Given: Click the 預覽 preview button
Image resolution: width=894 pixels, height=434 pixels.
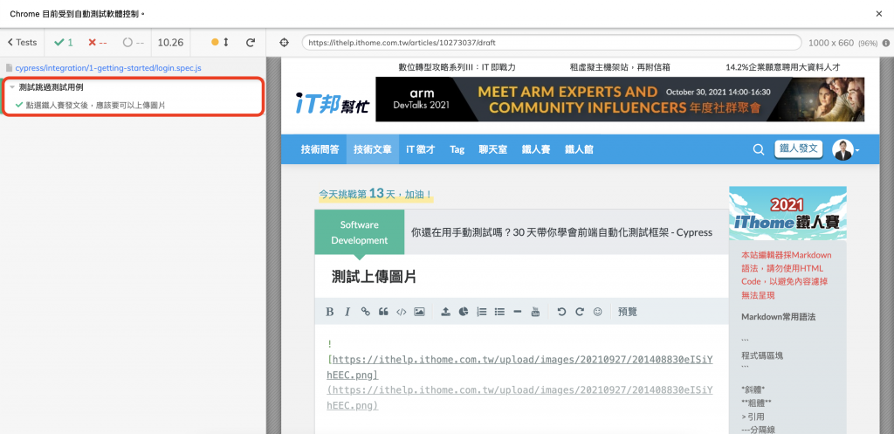Looking at the screenshot, I should click(x=627, y=312).
